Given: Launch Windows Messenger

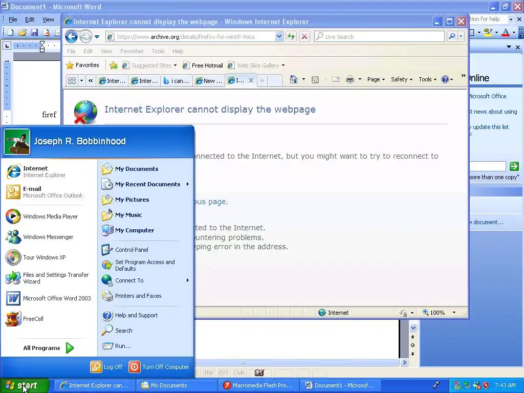Looking at the screenshot, I should pyautogui.click(x=49, y=237).
